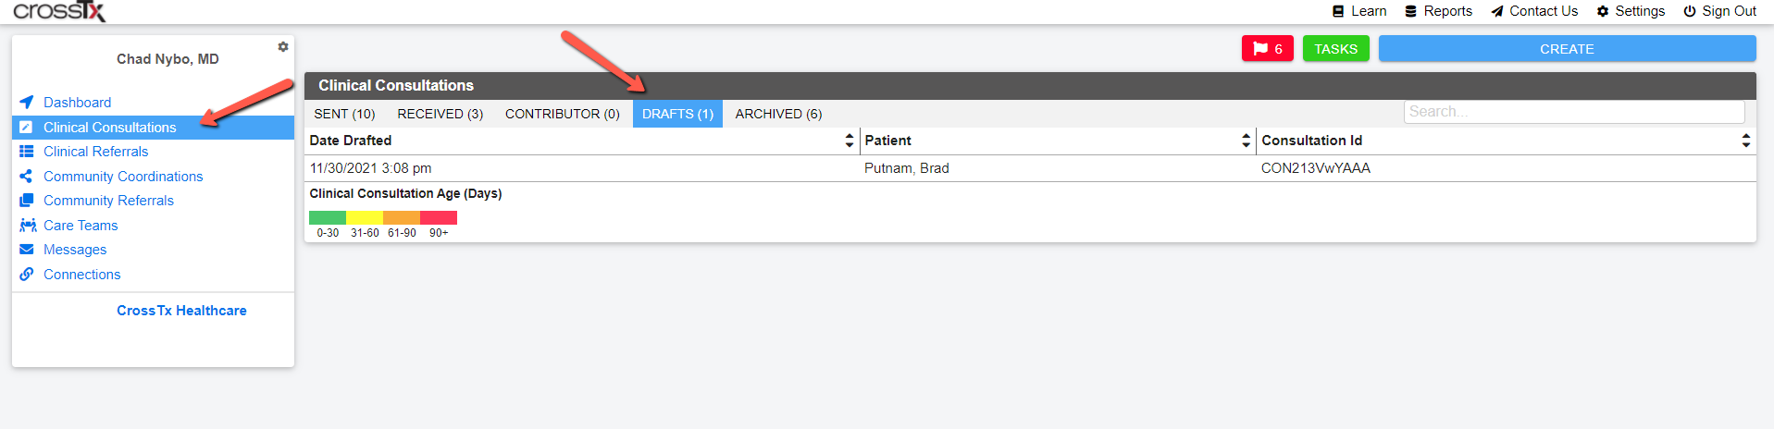
Task: Open the Care Teams icon
Action: [x=28, y=226]
